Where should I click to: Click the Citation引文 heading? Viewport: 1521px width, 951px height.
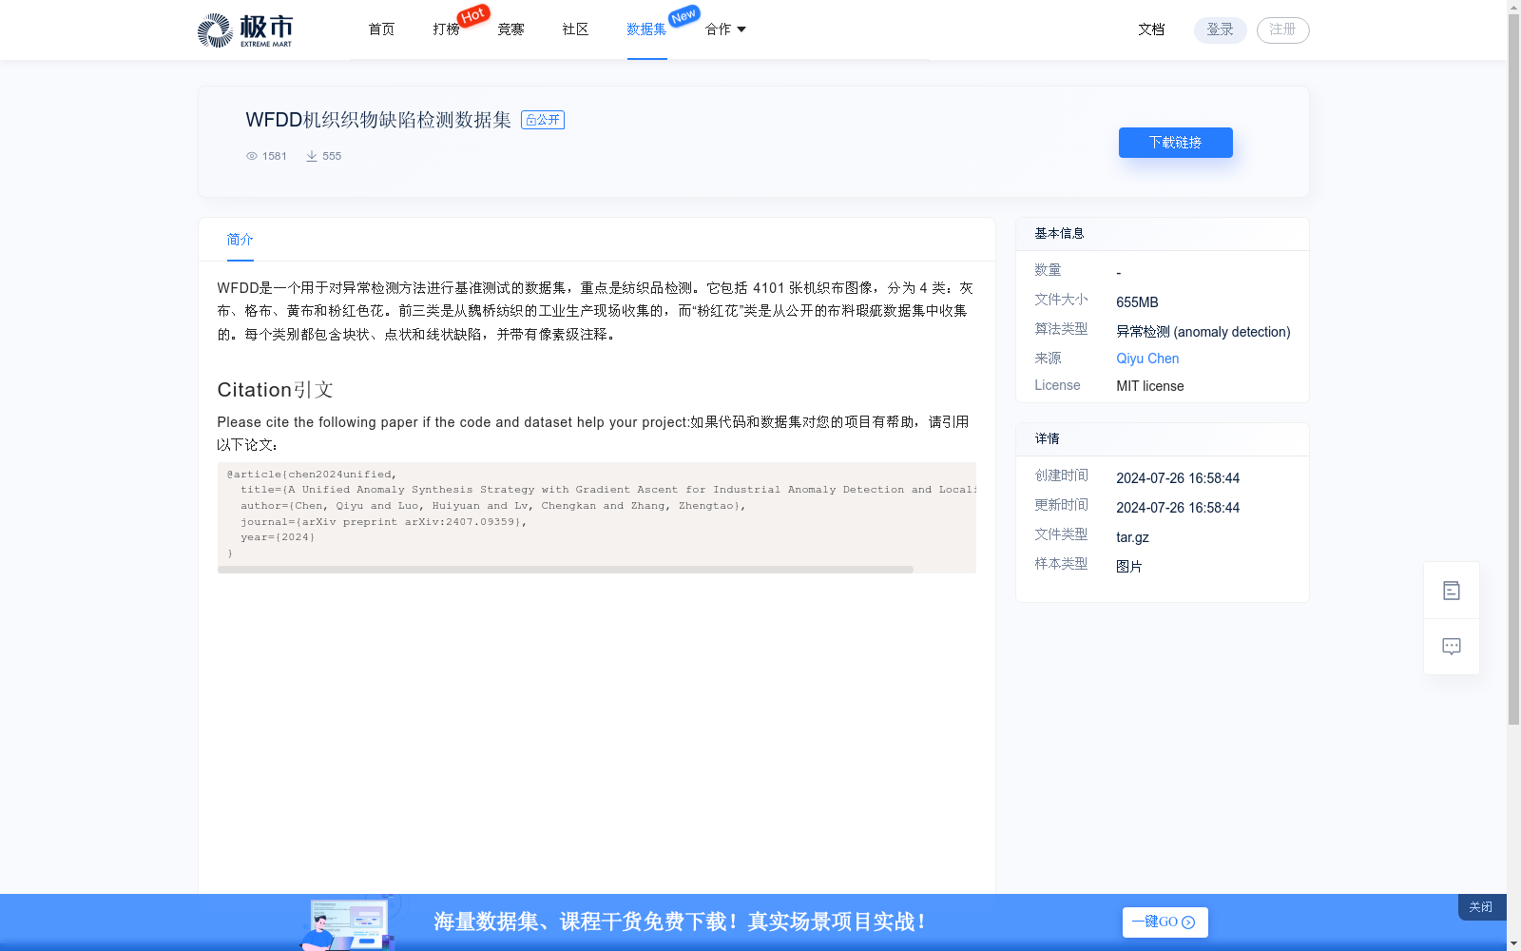click(x=275, y=390)
